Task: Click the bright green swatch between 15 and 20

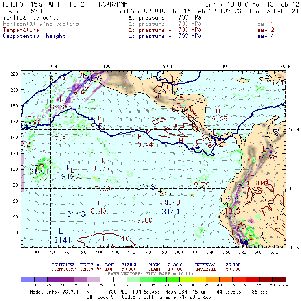Action: (160, 279)
